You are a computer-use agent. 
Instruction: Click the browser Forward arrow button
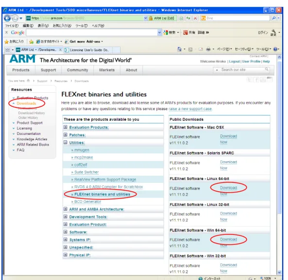15,18
